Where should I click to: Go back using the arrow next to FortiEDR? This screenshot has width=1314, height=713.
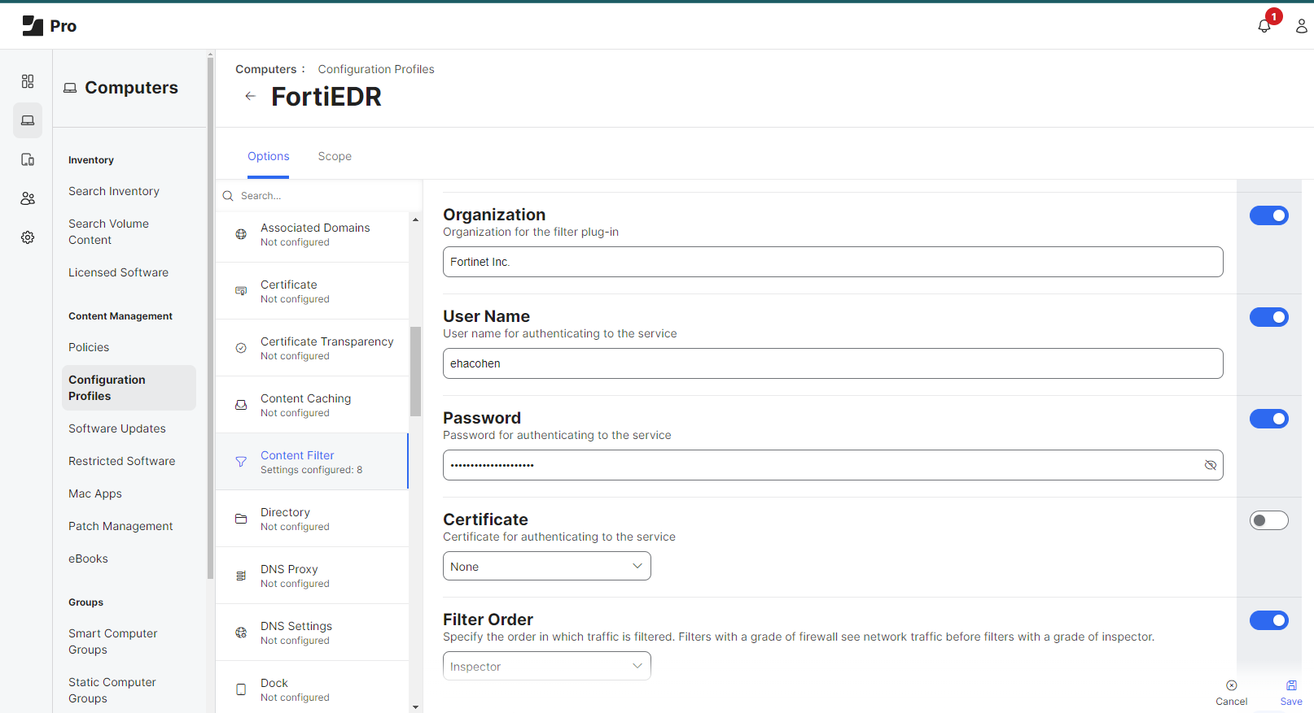pyautogui.click(x=250, y=96)
